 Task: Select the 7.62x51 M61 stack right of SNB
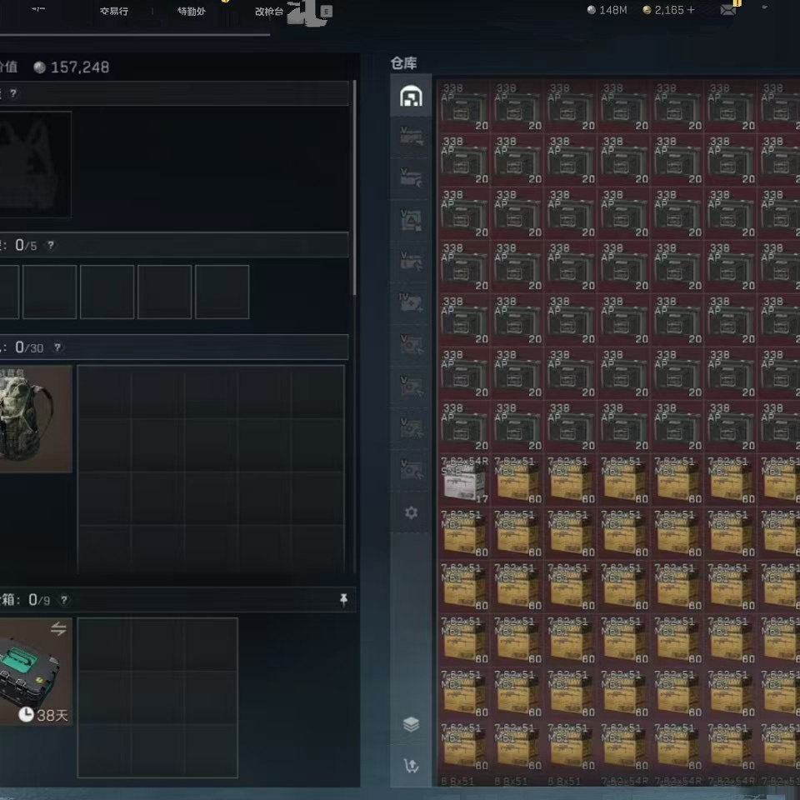point(517,480)
